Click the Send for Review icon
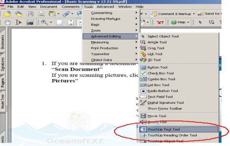Image resolution: width=230 pixels, height=146 pixels. coord(200,14)
